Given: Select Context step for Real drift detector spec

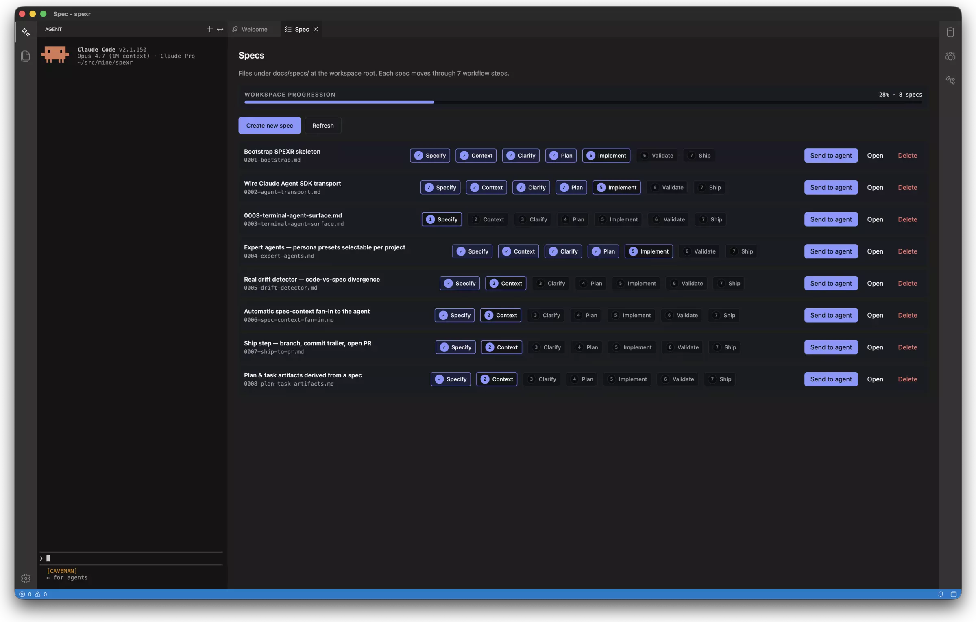Looking at the screenshot, I should tap(505, 284).
